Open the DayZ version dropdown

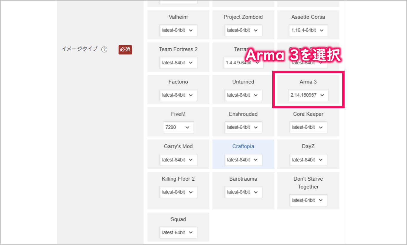point(308,160)
